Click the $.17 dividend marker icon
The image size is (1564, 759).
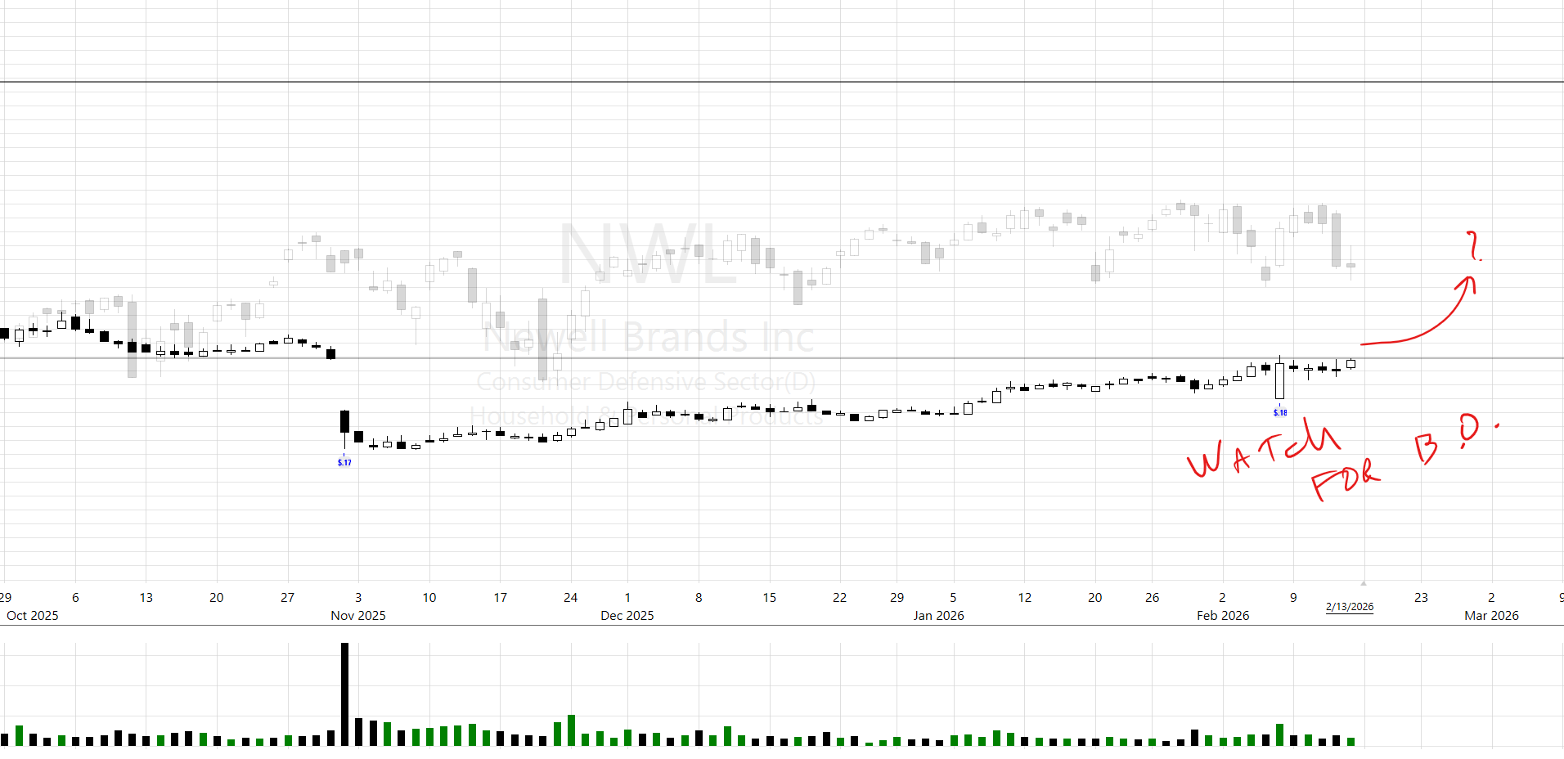click(x=344, y=462)
